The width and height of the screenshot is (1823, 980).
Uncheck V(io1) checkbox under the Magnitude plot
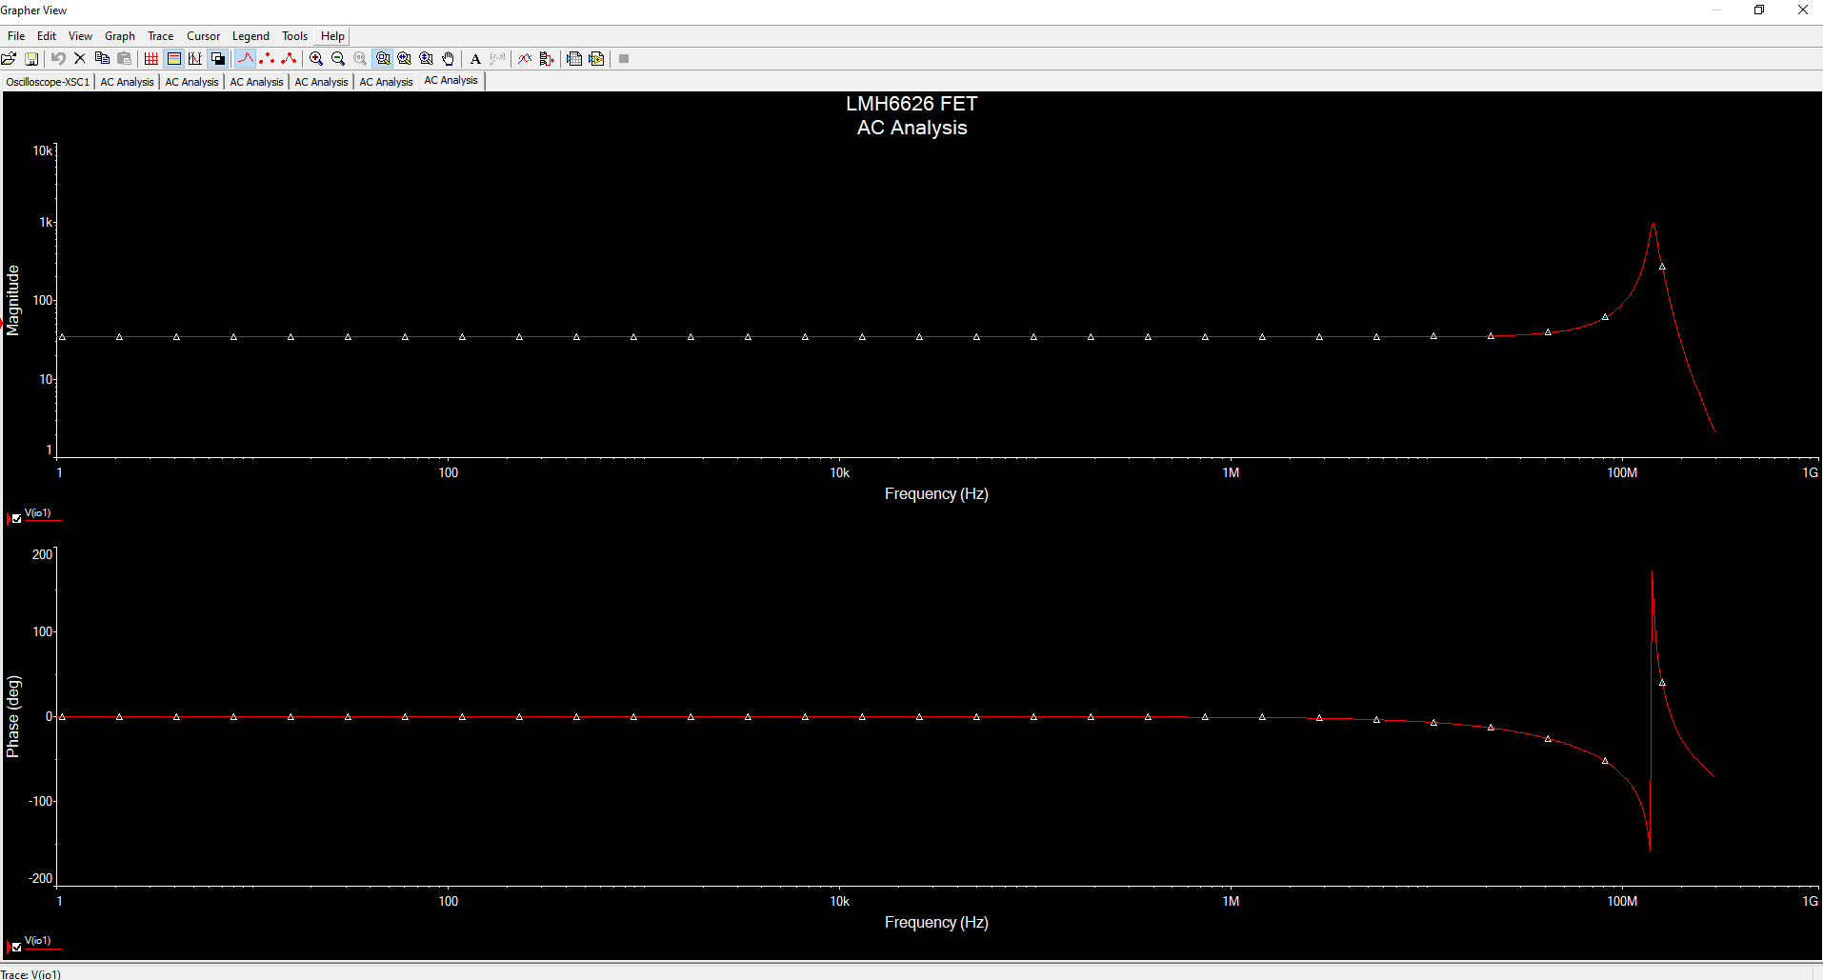(x=16, y=519)
